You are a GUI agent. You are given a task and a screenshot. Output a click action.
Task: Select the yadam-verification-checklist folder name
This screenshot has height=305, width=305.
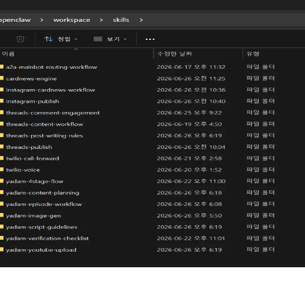[x=47, y=238]
